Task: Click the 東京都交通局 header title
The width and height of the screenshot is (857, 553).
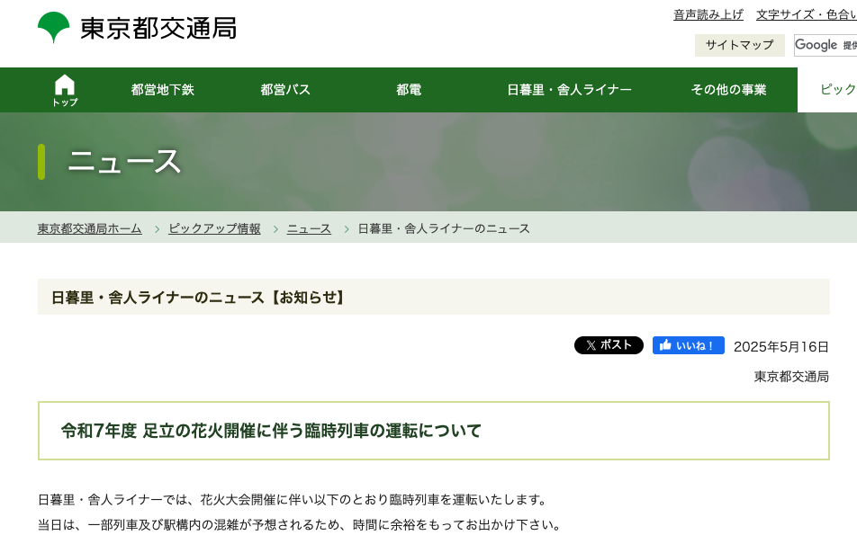Action: coord(158,29)
